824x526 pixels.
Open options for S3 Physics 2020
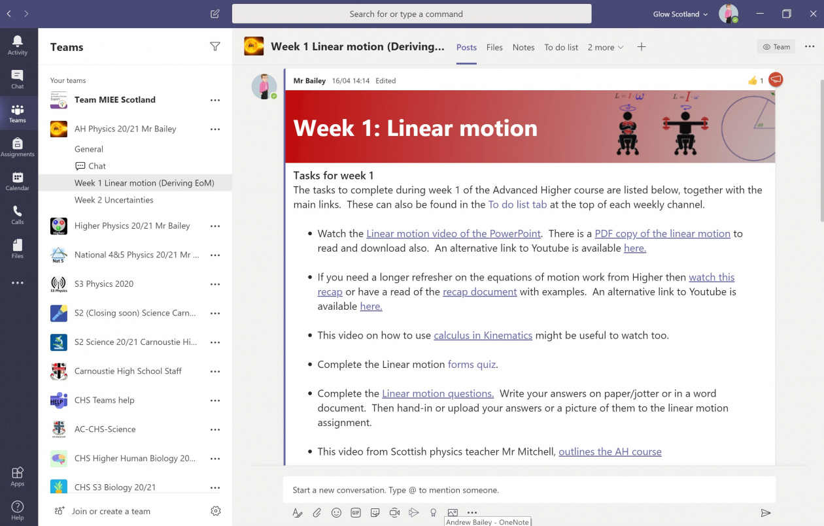pyautogui.click(x=215, y=284)
